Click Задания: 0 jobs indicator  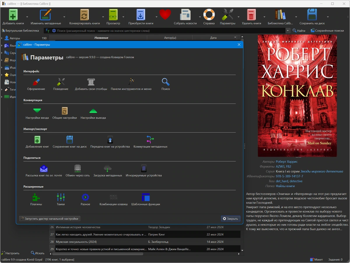pos(335,259)
